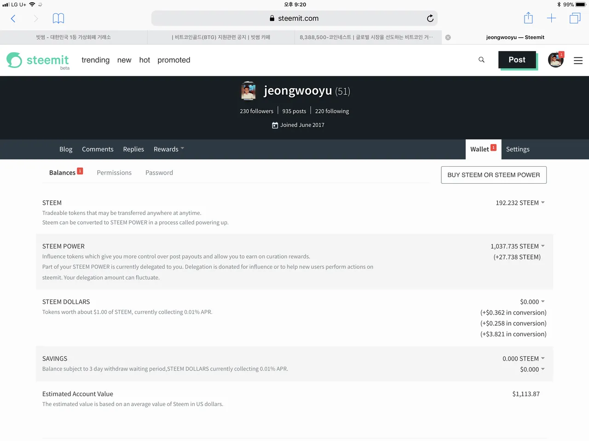Open the Permissions sub-tab
The height and width of the screenshot is (441, 589).
114,173
